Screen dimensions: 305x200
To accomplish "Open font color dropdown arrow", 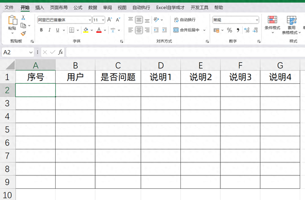I will [x=105, y=30].
